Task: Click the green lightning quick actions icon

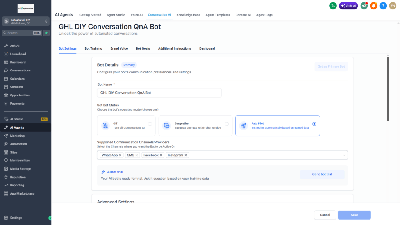Action: click(x=46, y=33)
